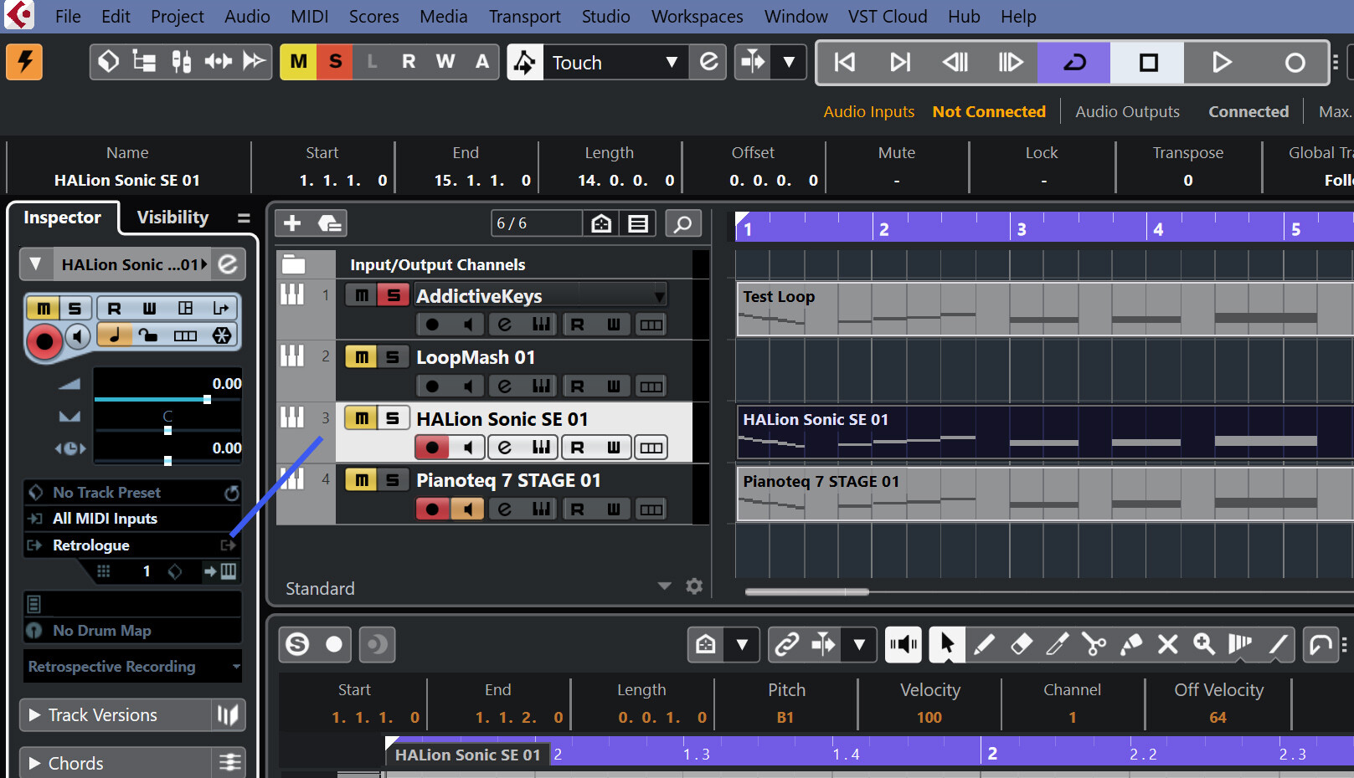The width and height of the screenshot is (1354, 778).
Task: Toggle the global Mute M button
Action: point(299,62)
